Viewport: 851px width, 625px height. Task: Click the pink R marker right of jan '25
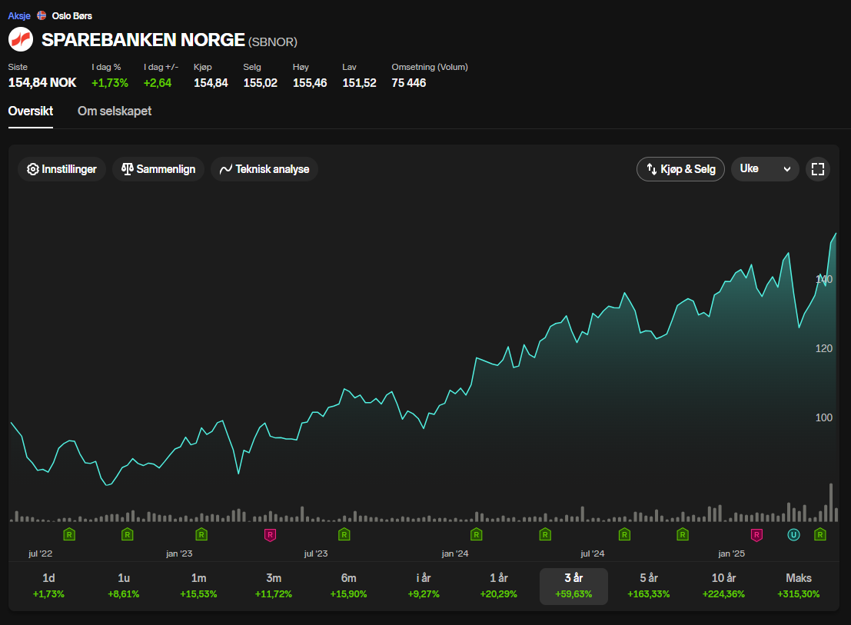[756, 535]
